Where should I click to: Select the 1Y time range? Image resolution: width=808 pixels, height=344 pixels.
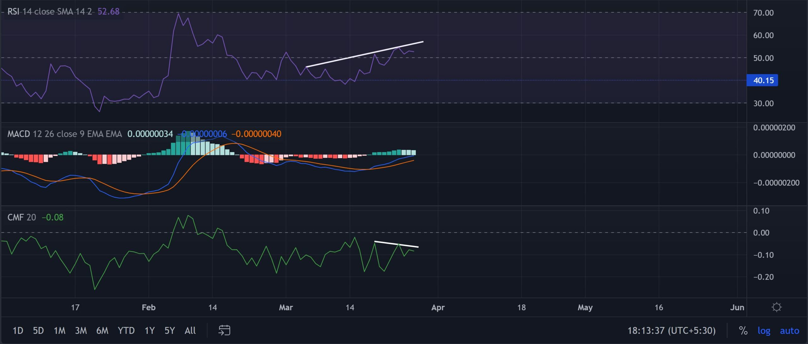[x=149, y=330]
